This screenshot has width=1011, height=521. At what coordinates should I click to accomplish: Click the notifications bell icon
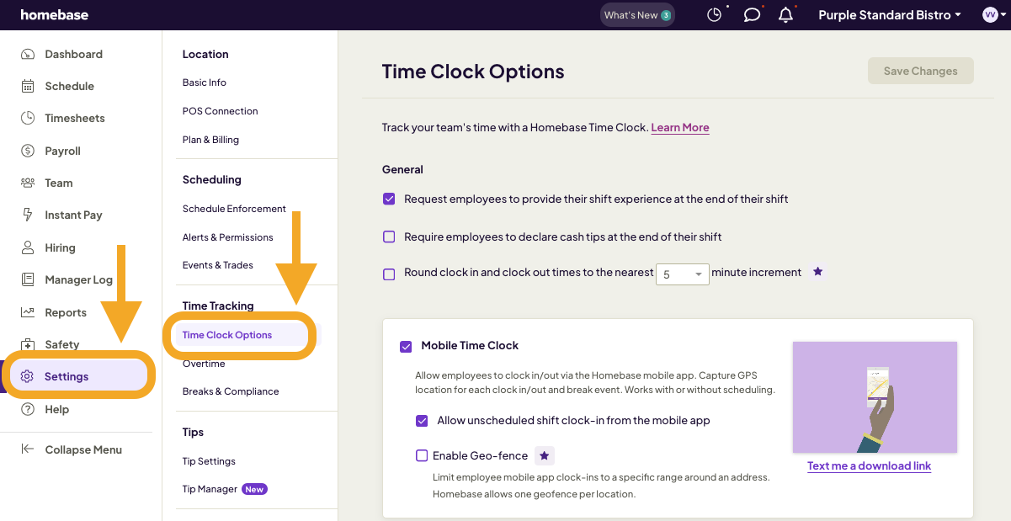(x=785, y=14)
